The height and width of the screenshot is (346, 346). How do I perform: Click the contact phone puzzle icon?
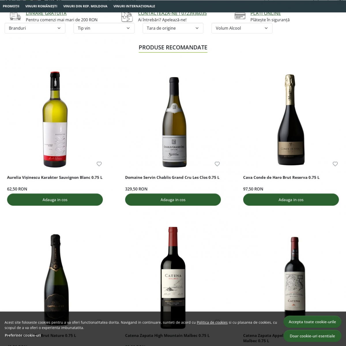click(x=127, y=17)
